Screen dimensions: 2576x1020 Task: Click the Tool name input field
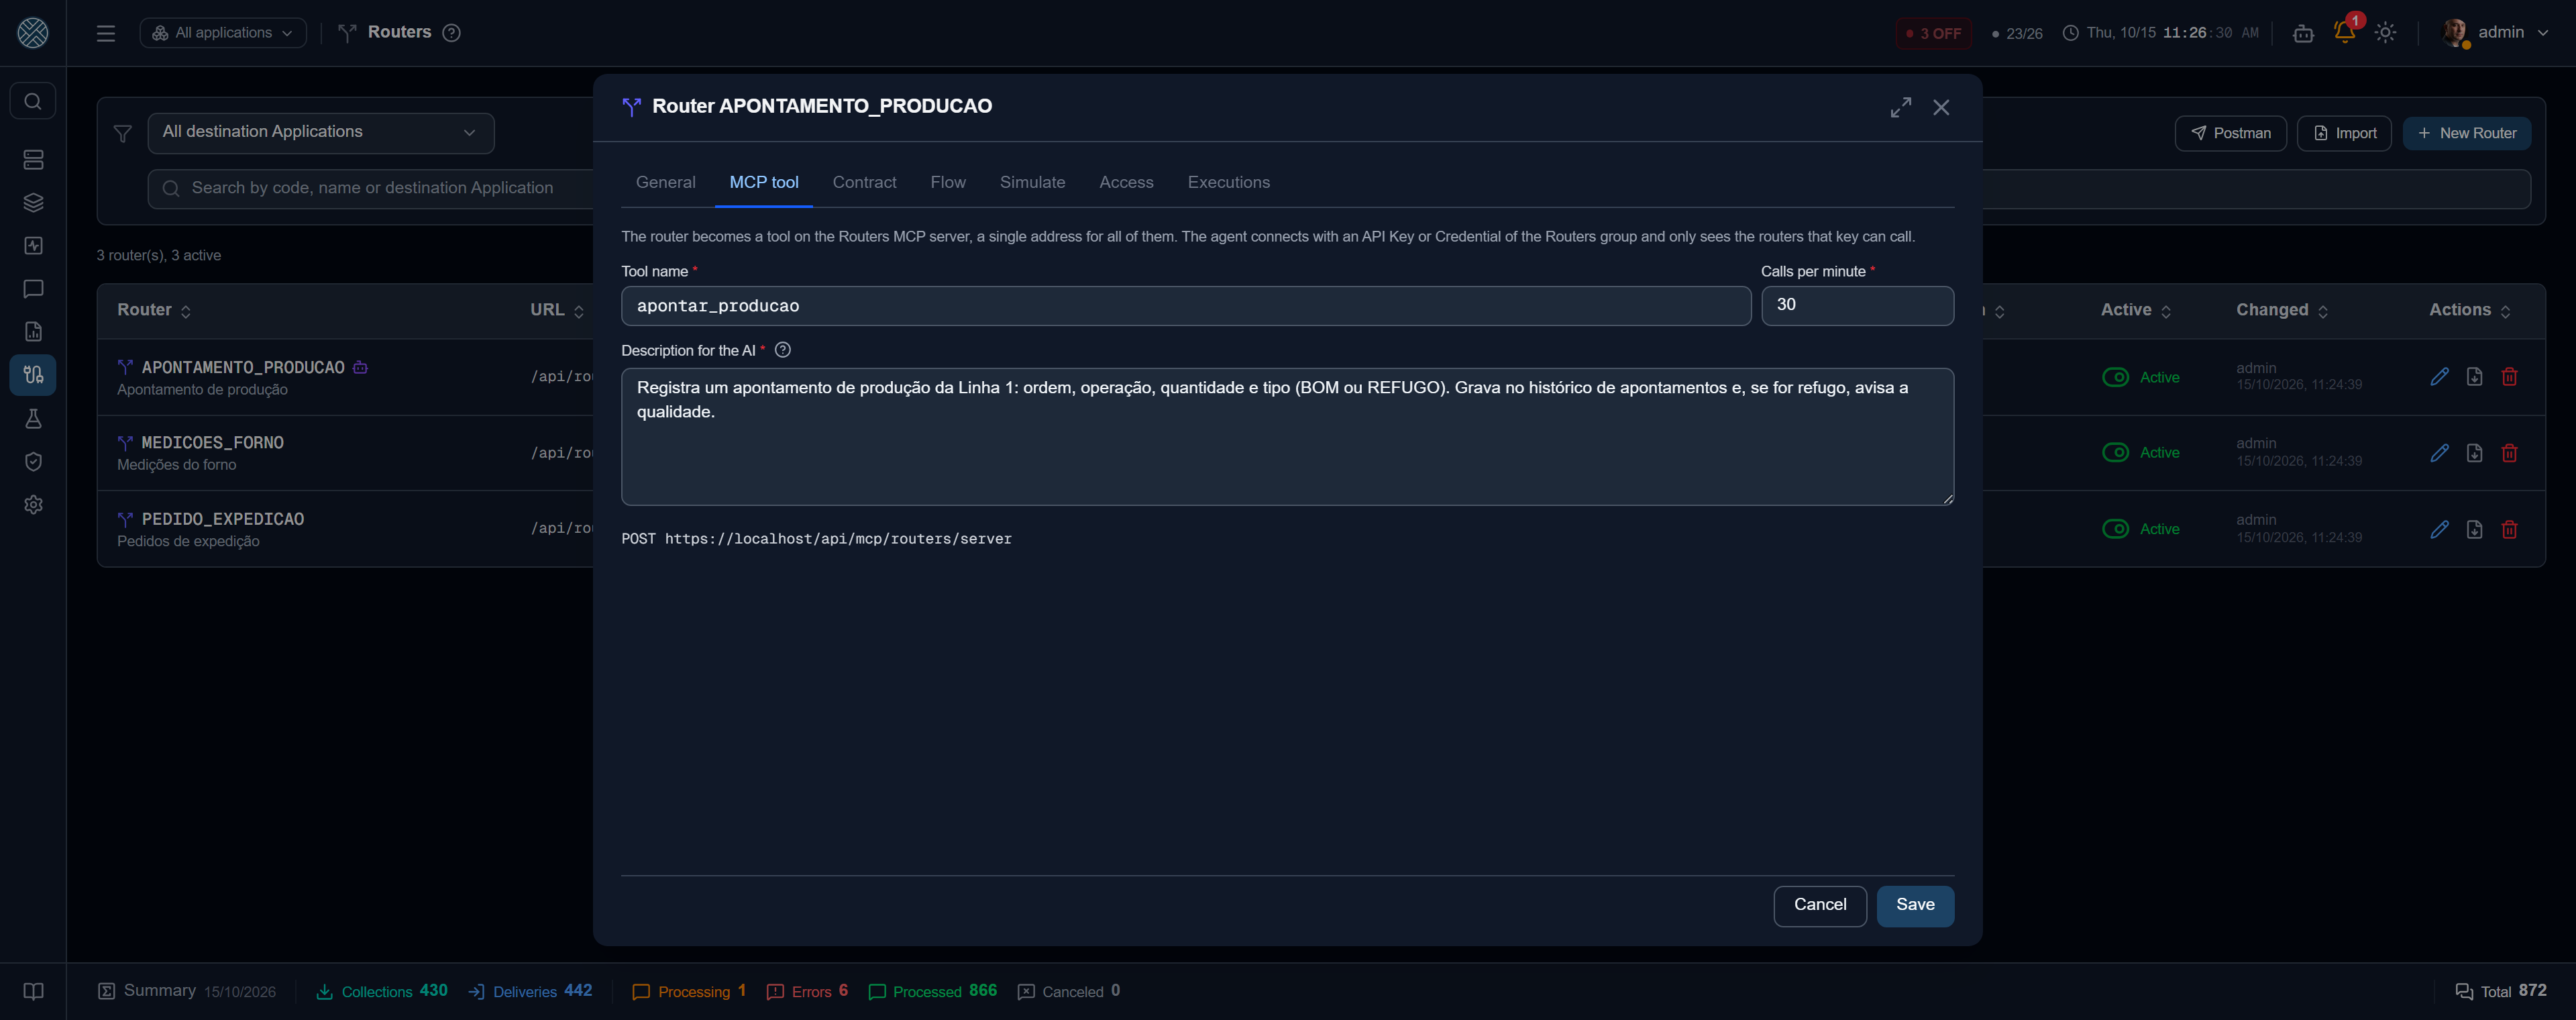[x=1186, y=306]
